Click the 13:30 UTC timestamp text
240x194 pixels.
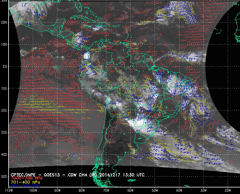tap(134, 175)
